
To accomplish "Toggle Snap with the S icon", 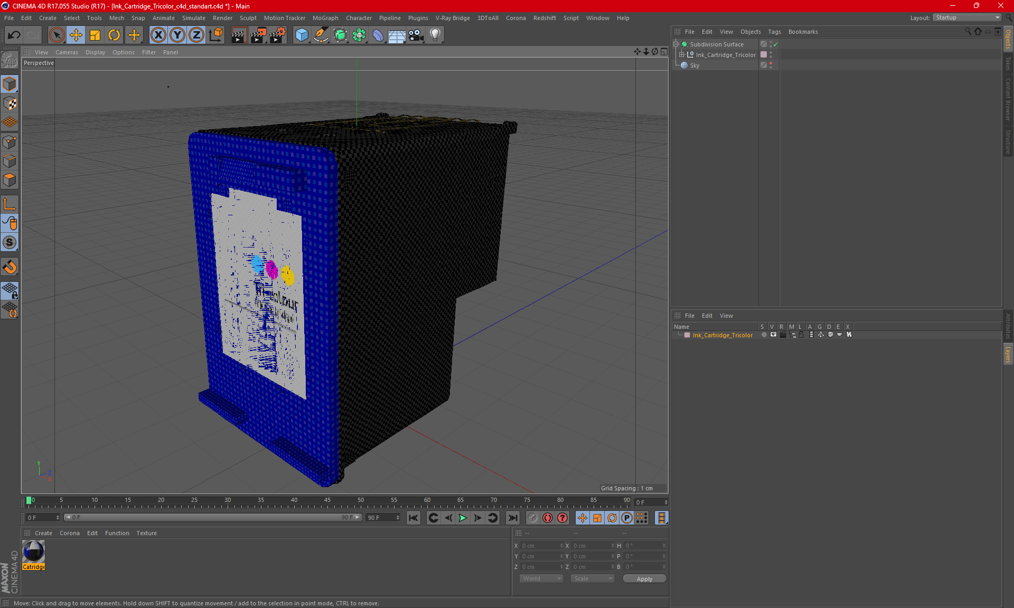I will point(10,243).
